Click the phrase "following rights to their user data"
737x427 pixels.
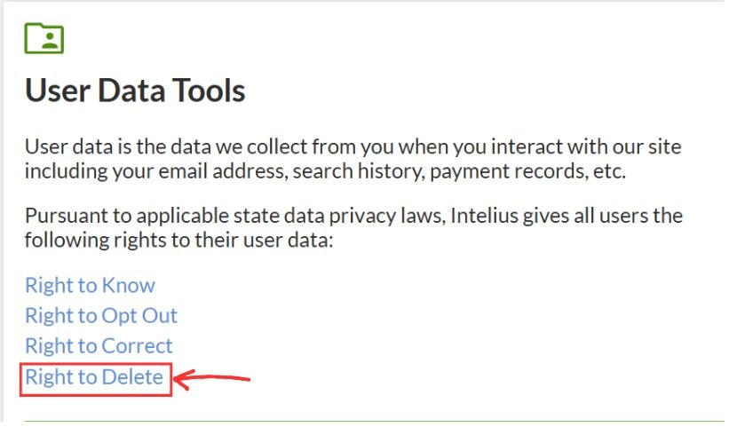pyautogui.click(x=178, y=241)
